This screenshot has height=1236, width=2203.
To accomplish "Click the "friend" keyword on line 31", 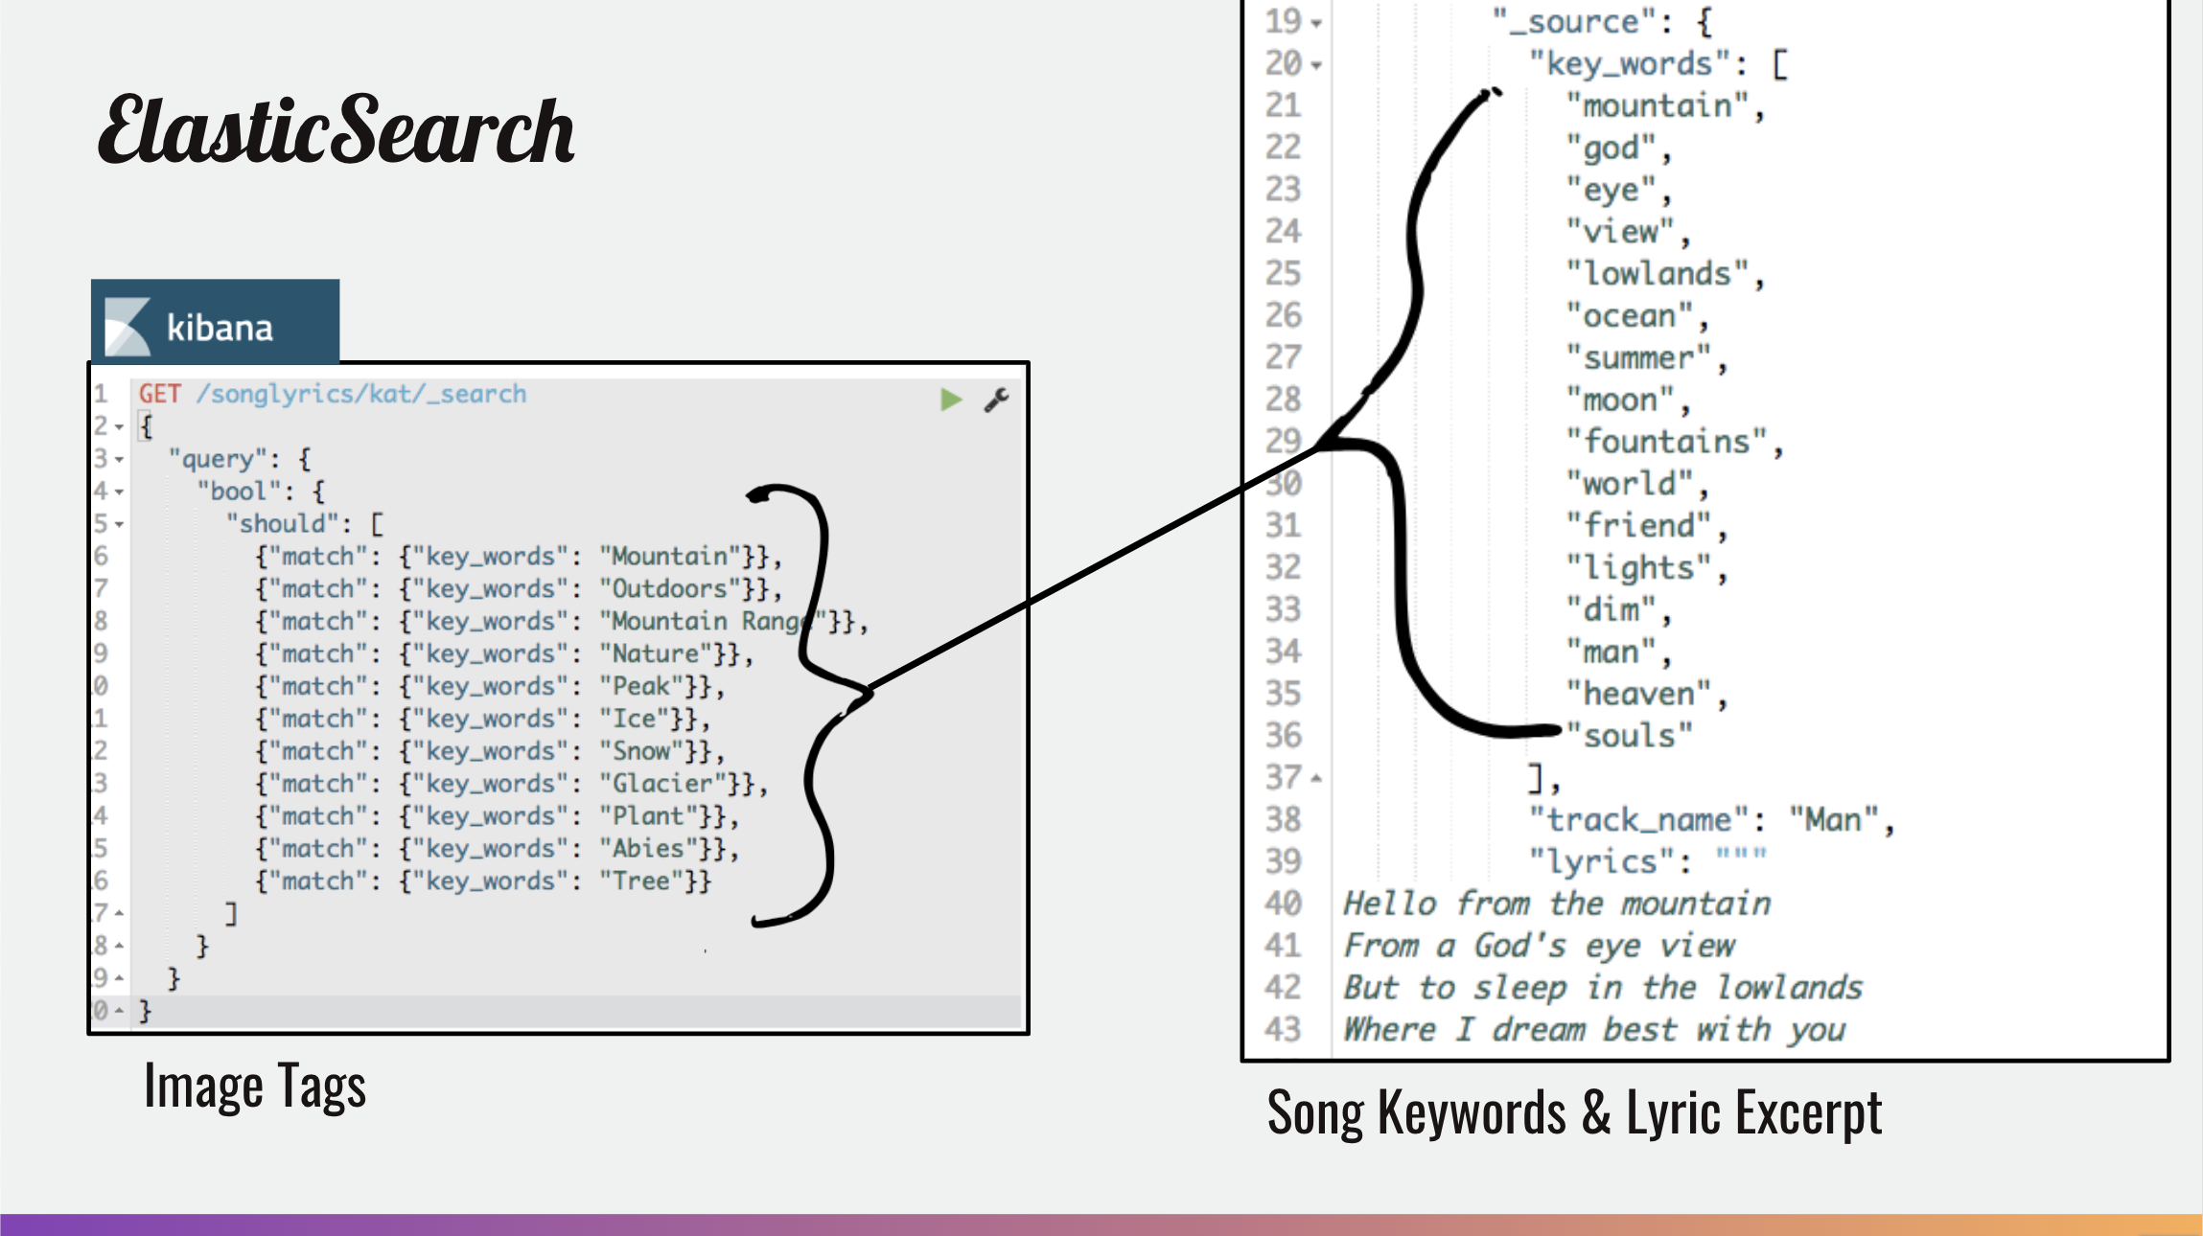I will click(1638, 525).
